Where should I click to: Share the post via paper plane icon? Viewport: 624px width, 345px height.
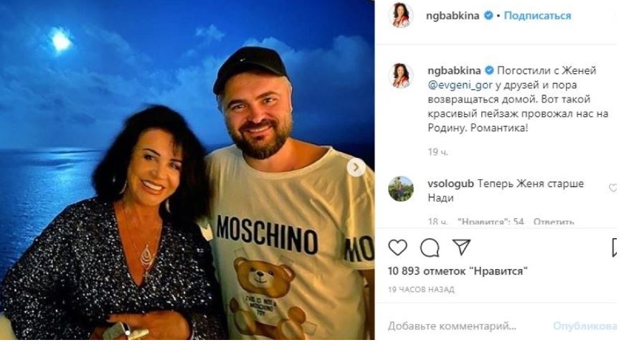[x=462, y=247]
